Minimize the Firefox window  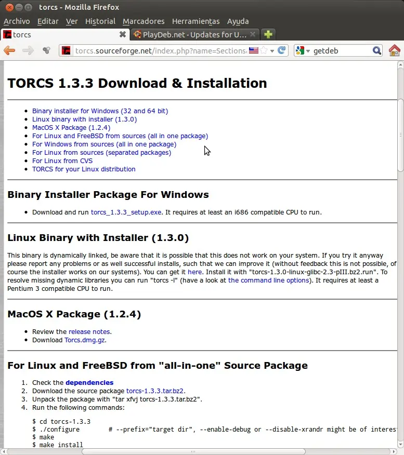(x=19, y=7)
